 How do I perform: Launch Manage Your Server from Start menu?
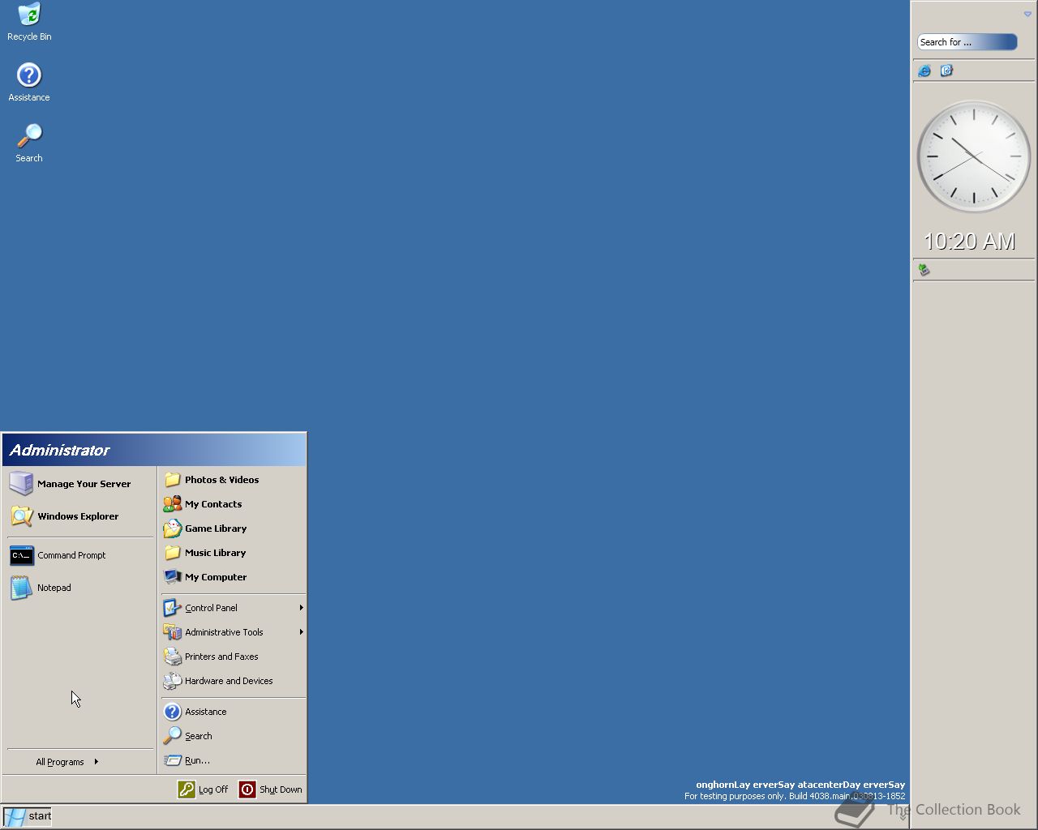(78, 484)
